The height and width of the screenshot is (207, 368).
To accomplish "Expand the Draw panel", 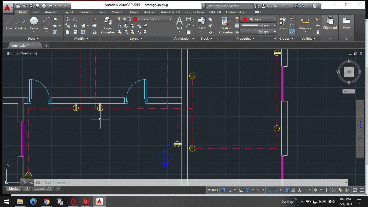I will pos(33,39).
